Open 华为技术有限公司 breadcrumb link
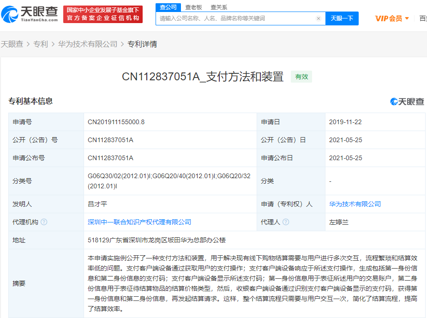The height and width of the screenshot is (318, 427). click(x=88, y=44)
